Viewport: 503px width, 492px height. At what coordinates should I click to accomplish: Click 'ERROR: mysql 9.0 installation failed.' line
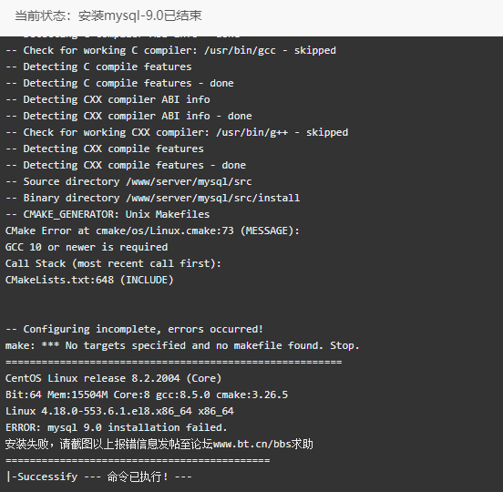pyautogui.click(x=116, y=427)
